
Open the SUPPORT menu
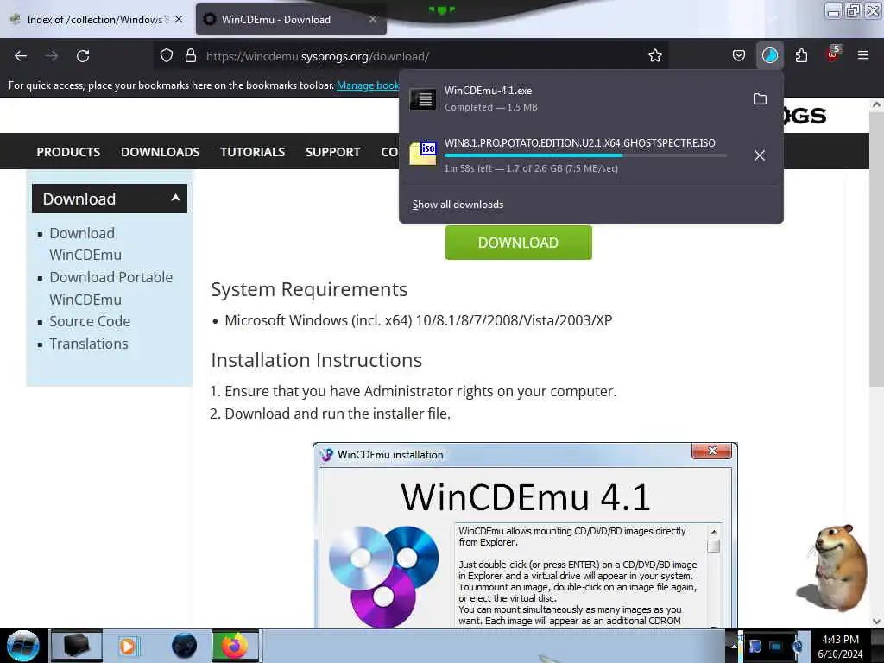pos(332,152)
